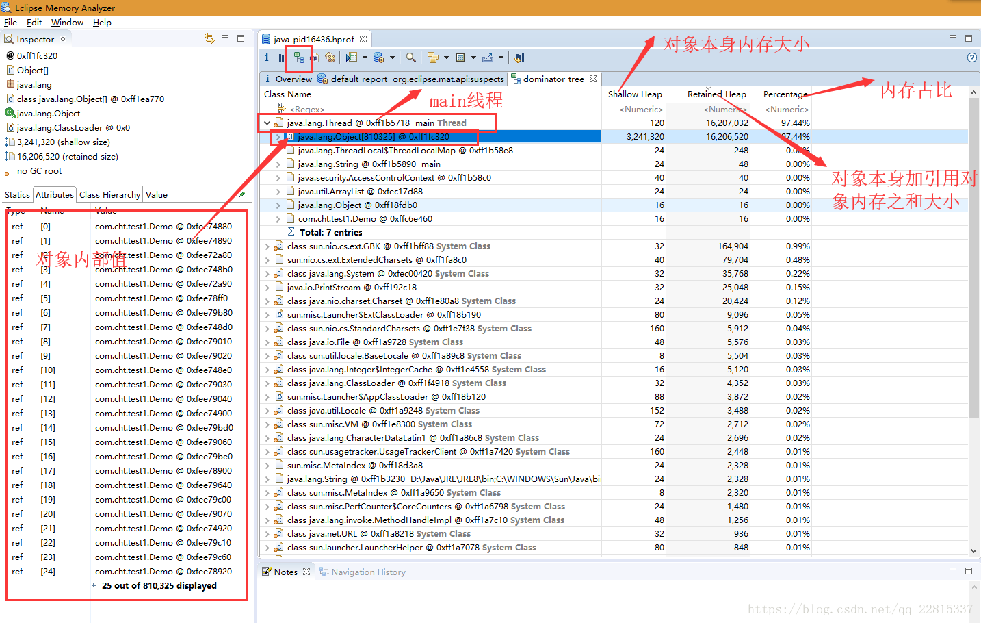
Task: Open the File menu
Action: click(x=10, y=23)
